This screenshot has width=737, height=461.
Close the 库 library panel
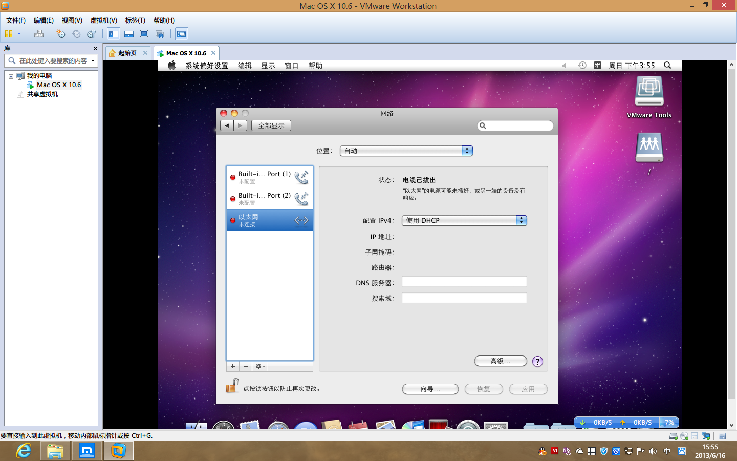coord(95,48)
